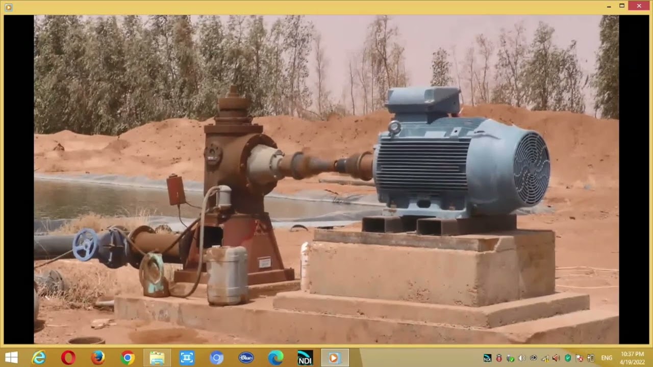Click the safely remove hardware tray icon
The height and width of the screenshot is (367, 653).
point(510,358)
